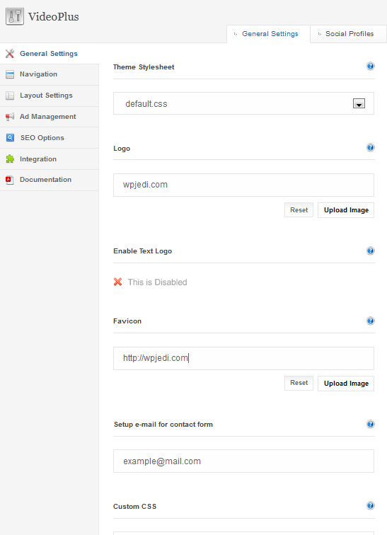The width and height of the screenshot is (387, 535).
Task: Click Upload Image under Logo field
Action: coord(346,210)
